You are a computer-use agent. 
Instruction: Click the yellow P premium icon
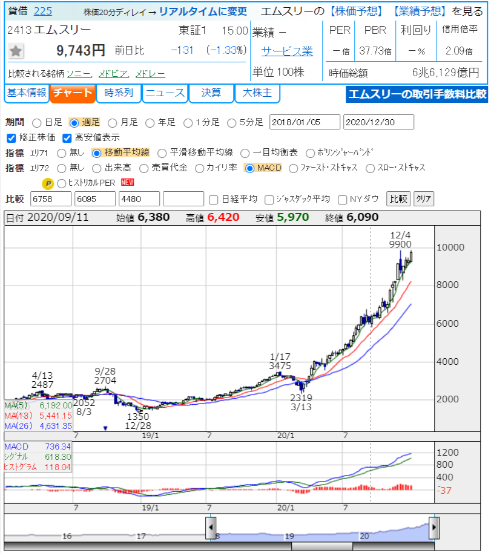(x=48, y=183)
